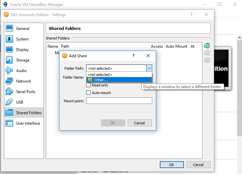Click the Auto Mount column header
The height and width of the screenshot is (174, 242).
pos(177,46)
